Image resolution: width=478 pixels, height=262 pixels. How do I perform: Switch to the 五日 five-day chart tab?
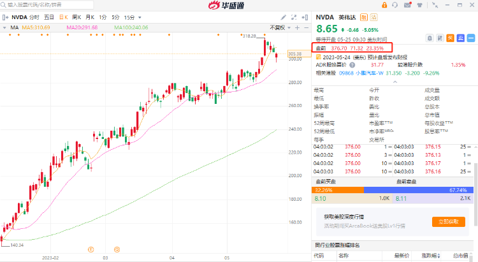pos(49,17)
